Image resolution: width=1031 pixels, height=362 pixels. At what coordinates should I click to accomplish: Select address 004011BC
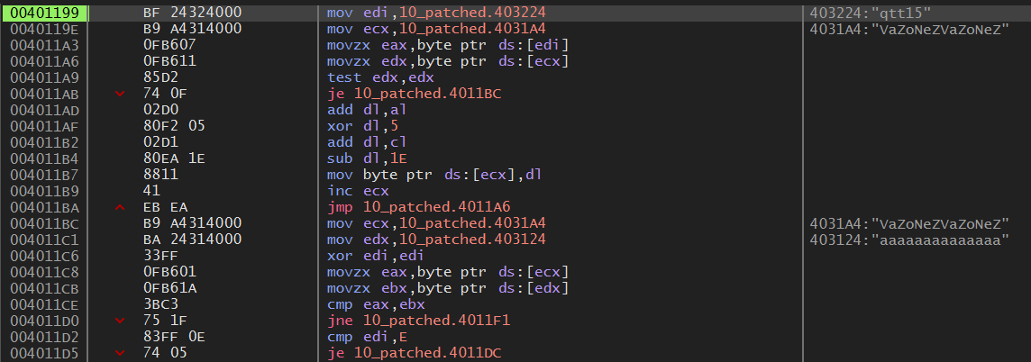tap(45, 223)
